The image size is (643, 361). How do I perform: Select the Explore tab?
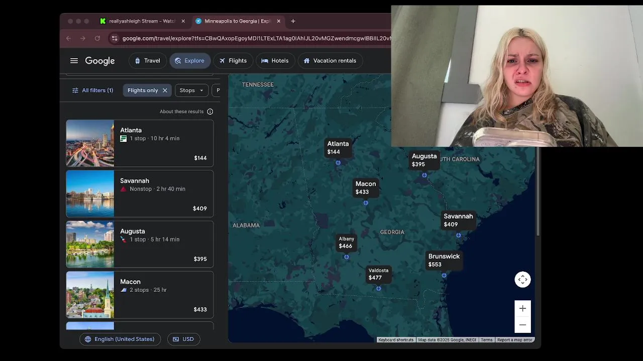click(190, 61)
